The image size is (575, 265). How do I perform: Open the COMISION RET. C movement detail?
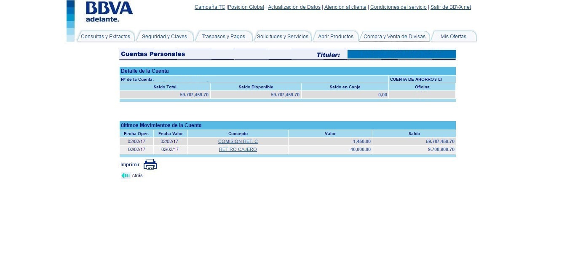(238, 141)
